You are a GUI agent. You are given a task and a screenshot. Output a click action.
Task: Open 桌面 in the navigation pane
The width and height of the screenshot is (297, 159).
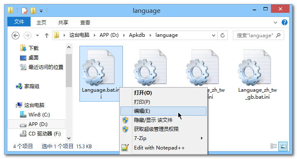[x=29, y=57]
